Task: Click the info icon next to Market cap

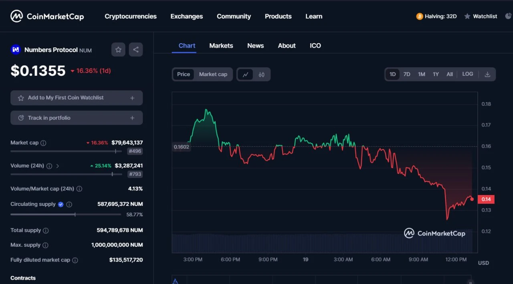Action: point(43,143)
